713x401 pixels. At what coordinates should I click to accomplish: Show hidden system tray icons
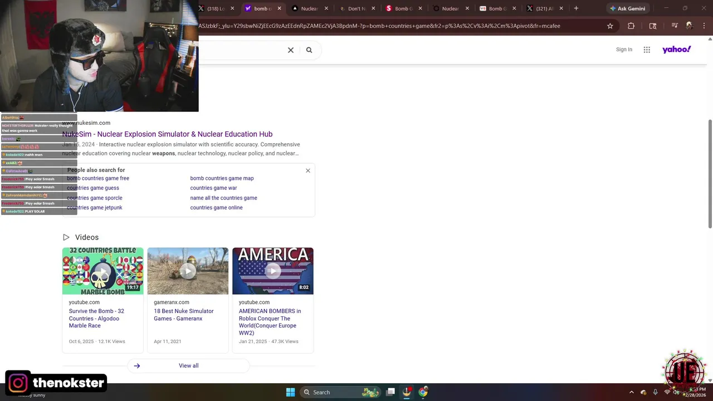631,392
